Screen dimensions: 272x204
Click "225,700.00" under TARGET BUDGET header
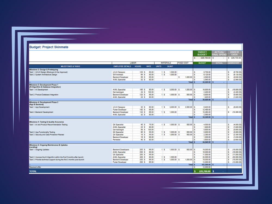click(206, 58)
